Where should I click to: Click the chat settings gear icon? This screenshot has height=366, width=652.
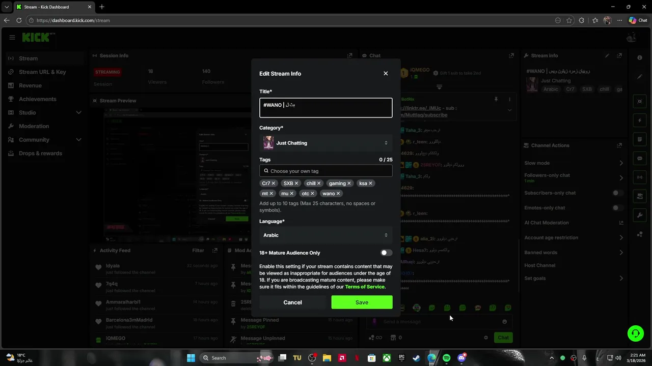click(x=486, y=338)
